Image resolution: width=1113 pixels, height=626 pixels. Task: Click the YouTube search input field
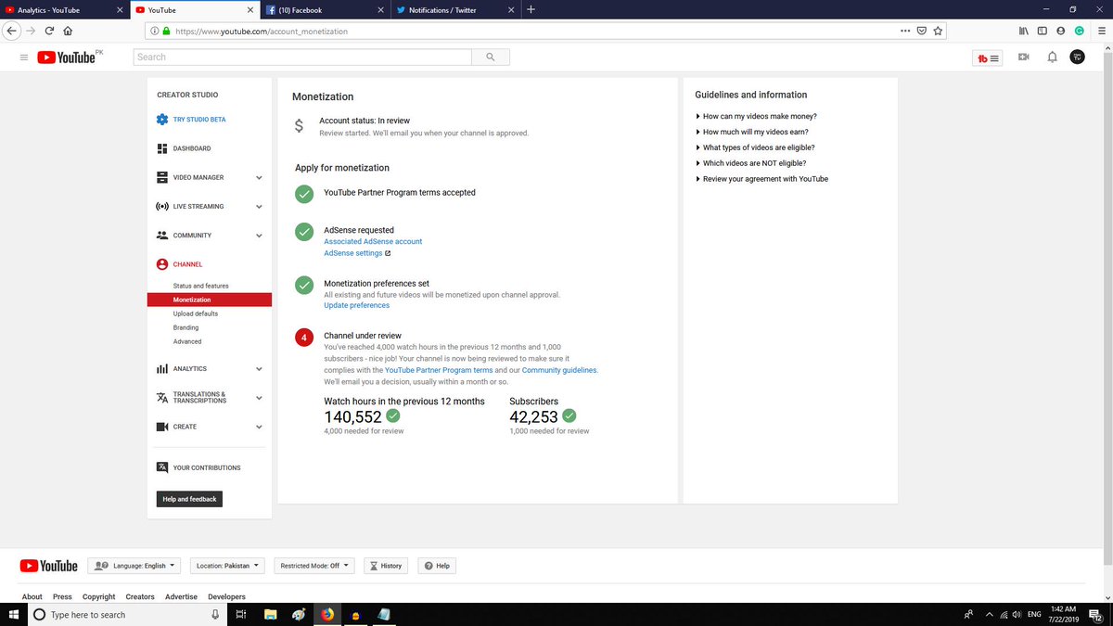pos(302,57)
